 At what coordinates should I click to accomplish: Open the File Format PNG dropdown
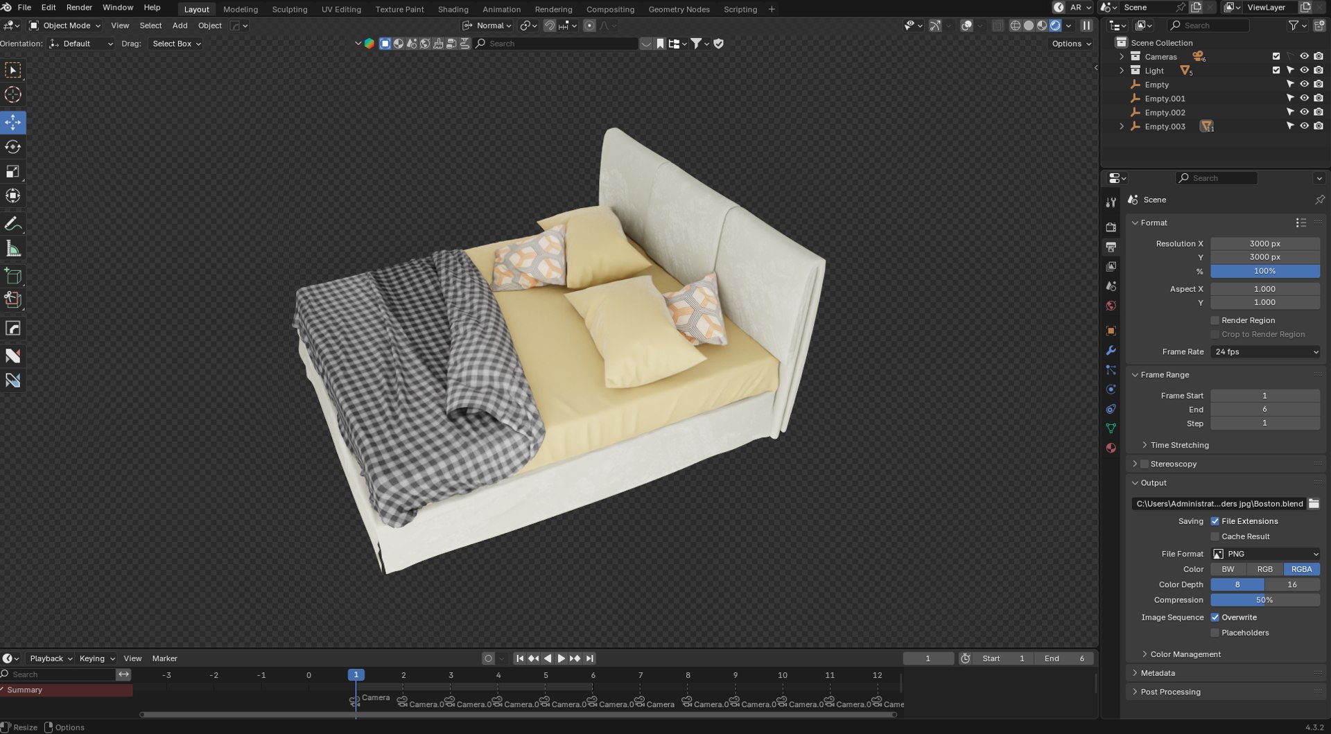tap(1265, 554)
